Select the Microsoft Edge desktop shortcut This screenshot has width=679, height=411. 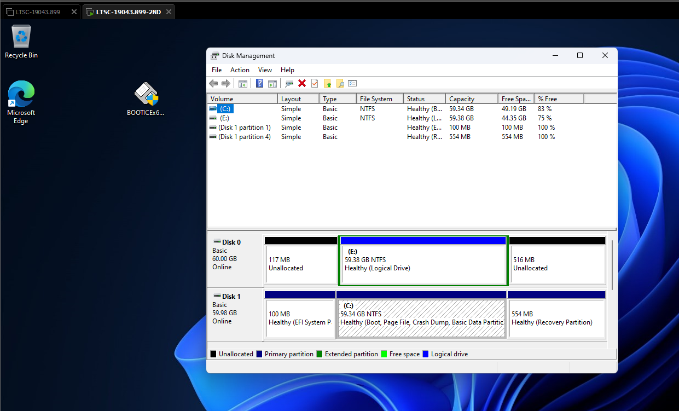tap(21, 102)
